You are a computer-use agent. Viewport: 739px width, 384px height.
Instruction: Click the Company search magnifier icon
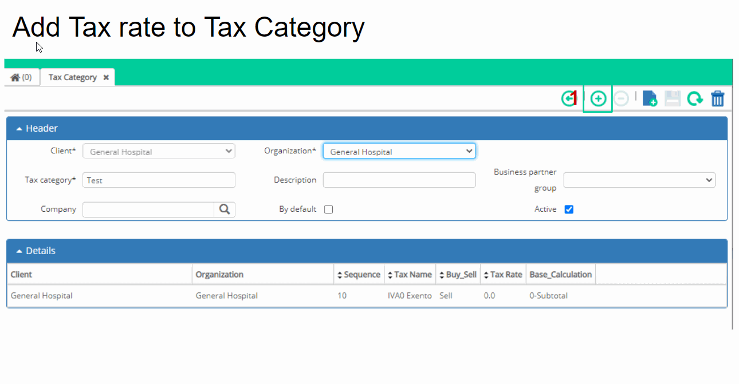pyautogui.click(x=225, y=209)
